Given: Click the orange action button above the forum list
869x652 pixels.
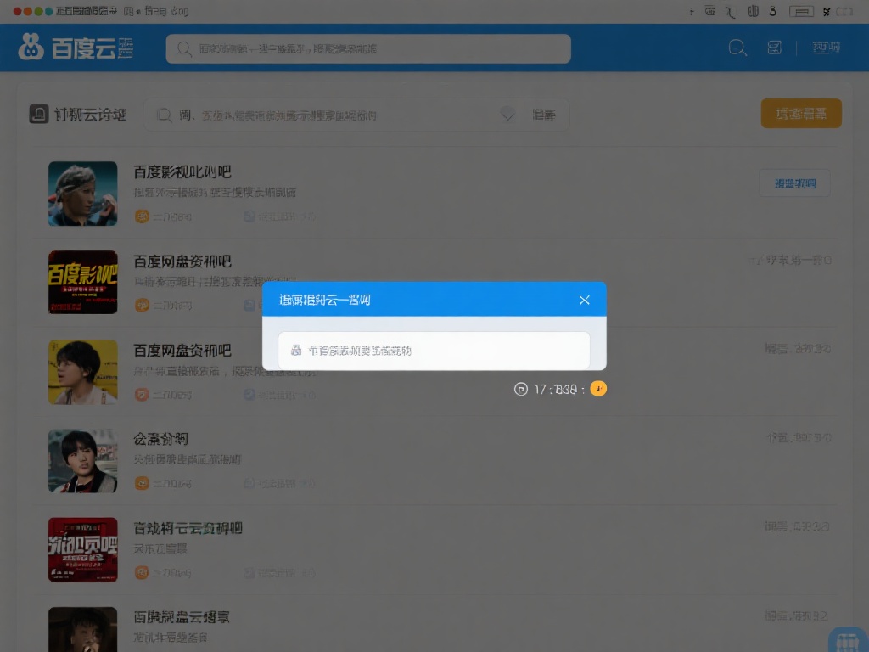Looking at the screenshot, I should pyautogui.click(x=800, y=113).
